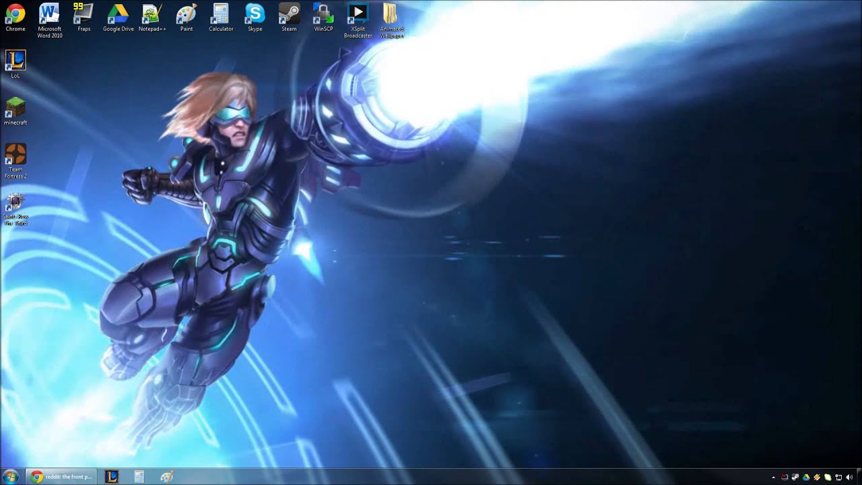Expand hidden system tray icons arrow
Image resolution: width=862 pixels, height=485 pixels.
pyautogui.click(x=774, y=478)
